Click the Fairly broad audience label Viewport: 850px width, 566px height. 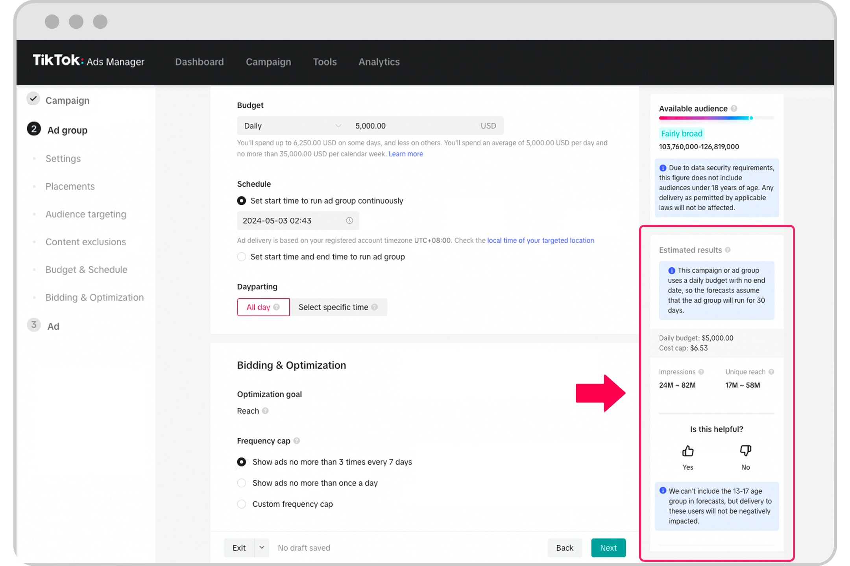click(x=682, y=134)
